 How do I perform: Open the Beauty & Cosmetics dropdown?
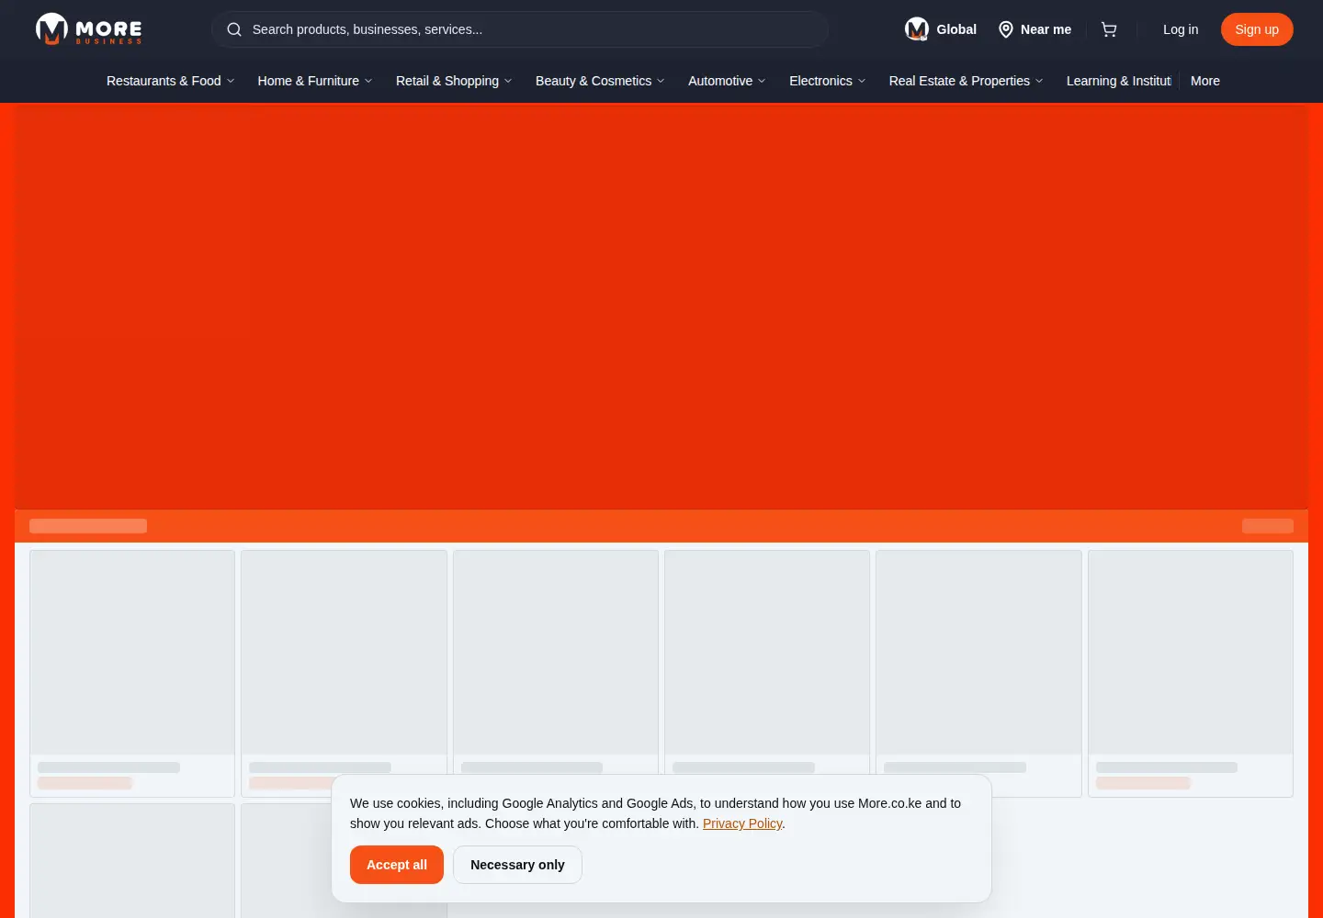click(600, 81)
